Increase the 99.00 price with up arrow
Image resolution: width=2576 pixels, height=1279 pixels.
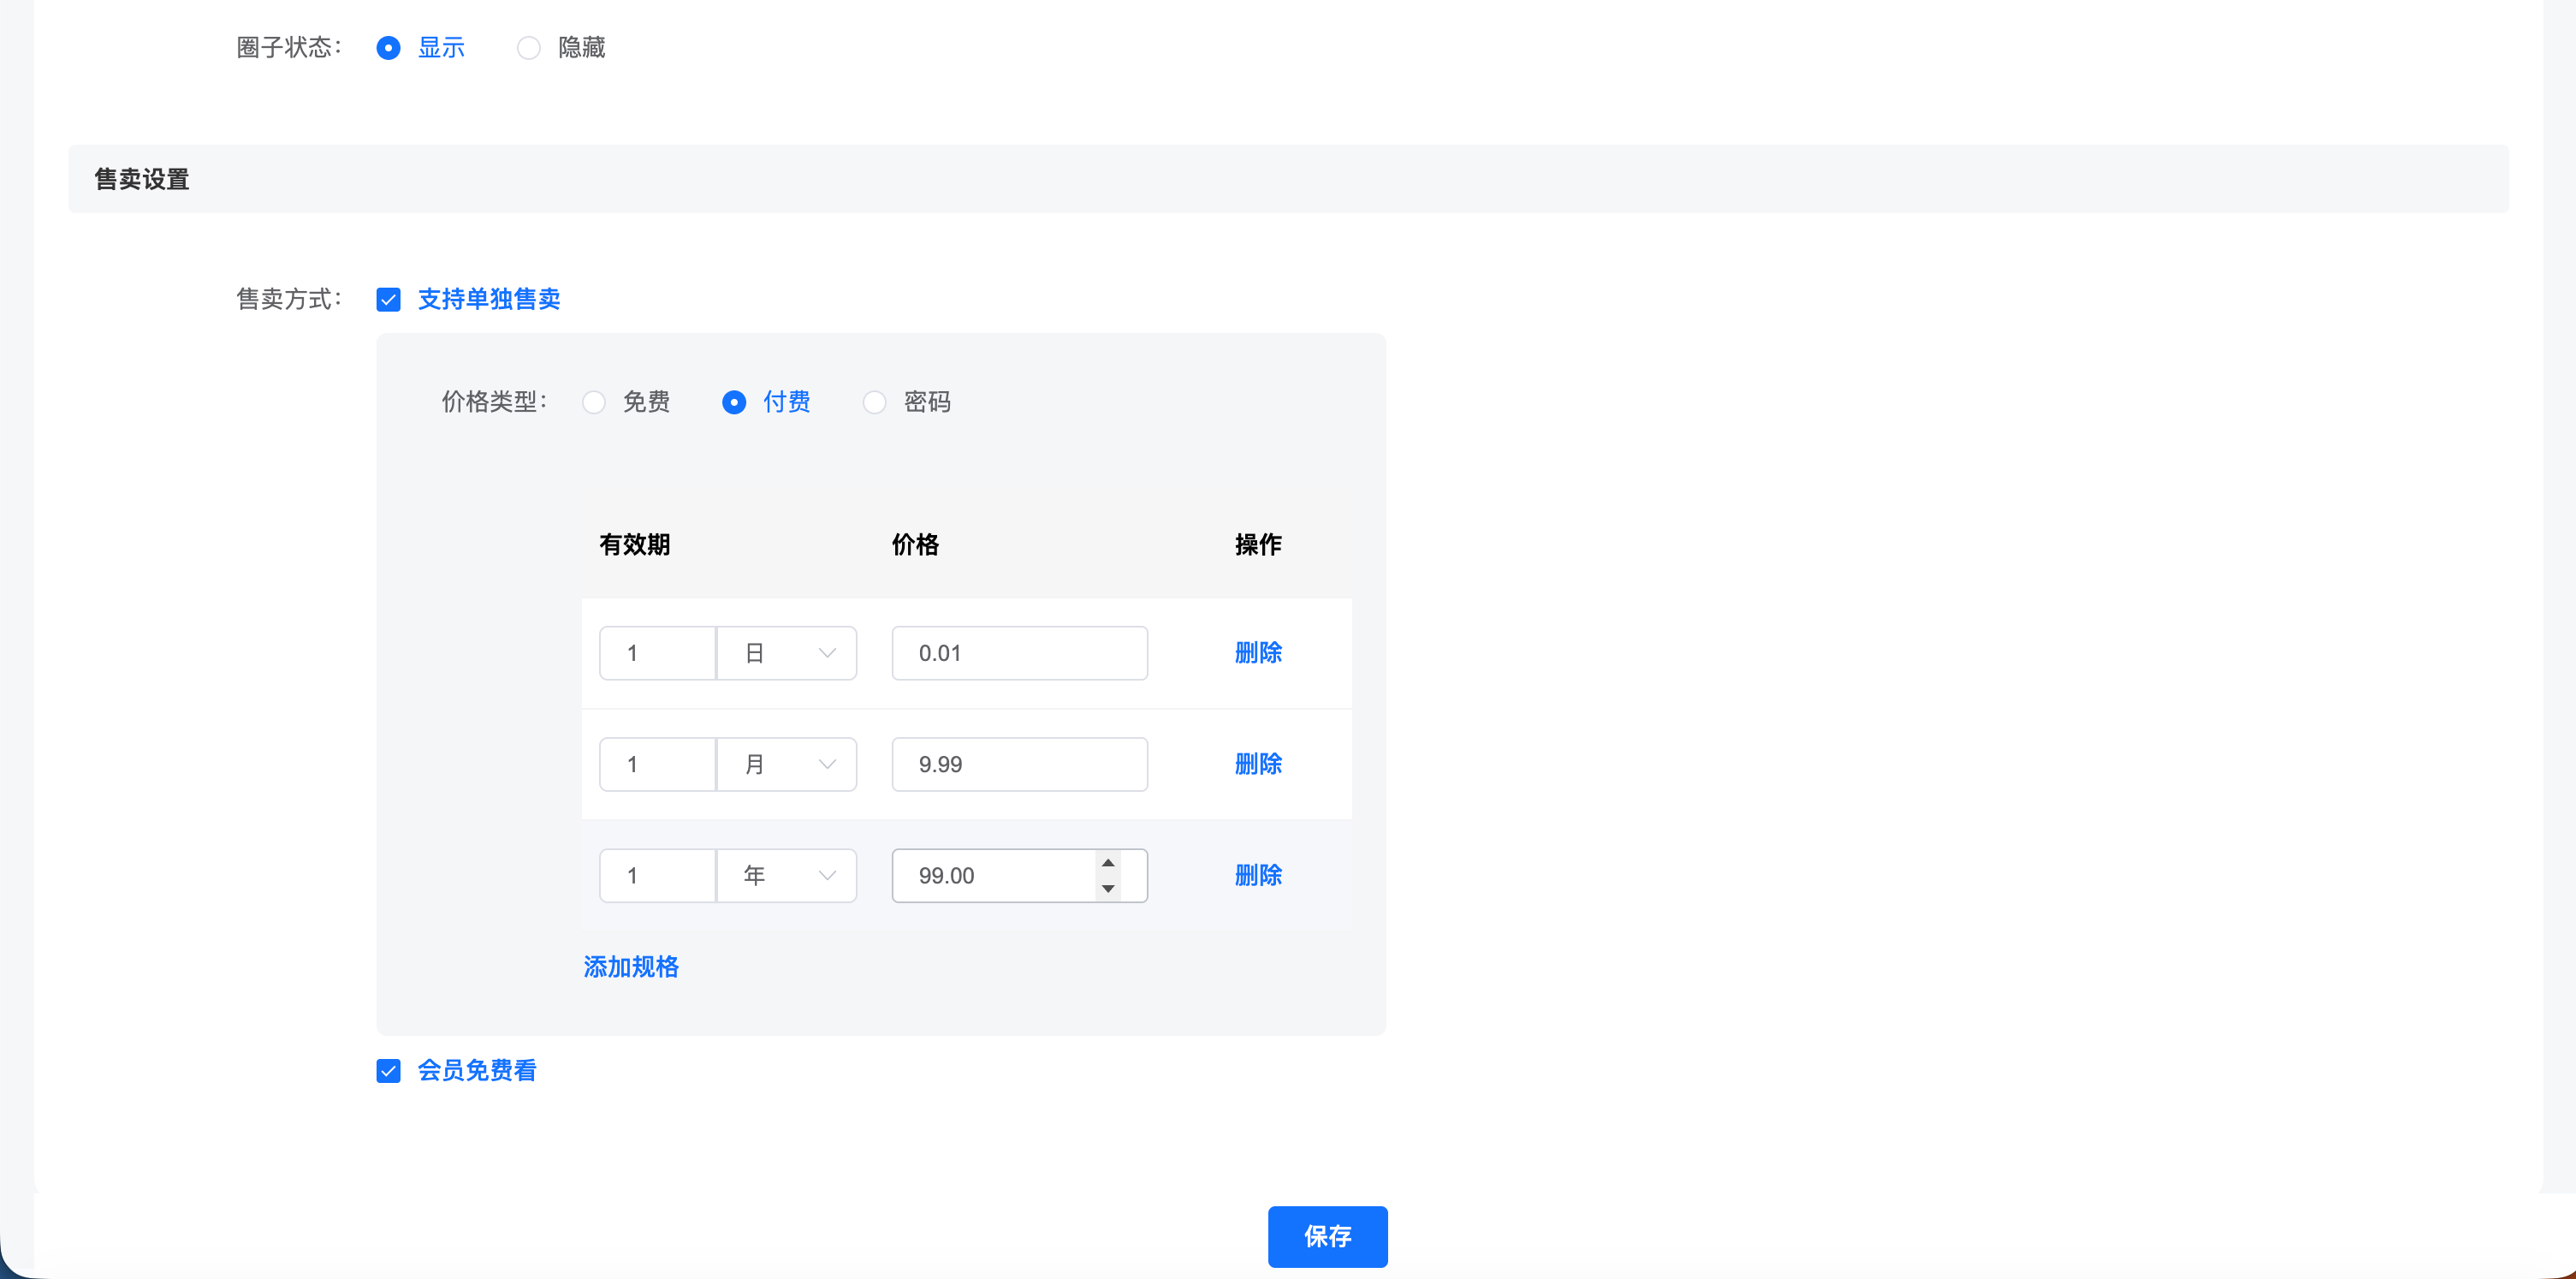(x=1108, y=863)
